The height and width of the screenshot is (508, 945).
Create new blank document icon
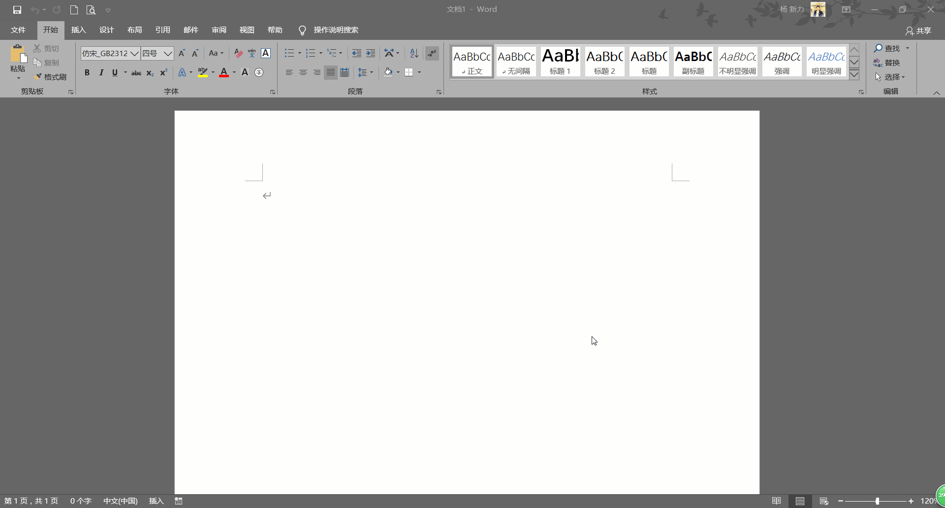tap(74, 10)
